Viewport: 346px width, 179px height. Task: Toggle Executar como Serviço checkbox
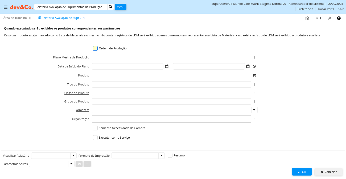pos(95,138)
